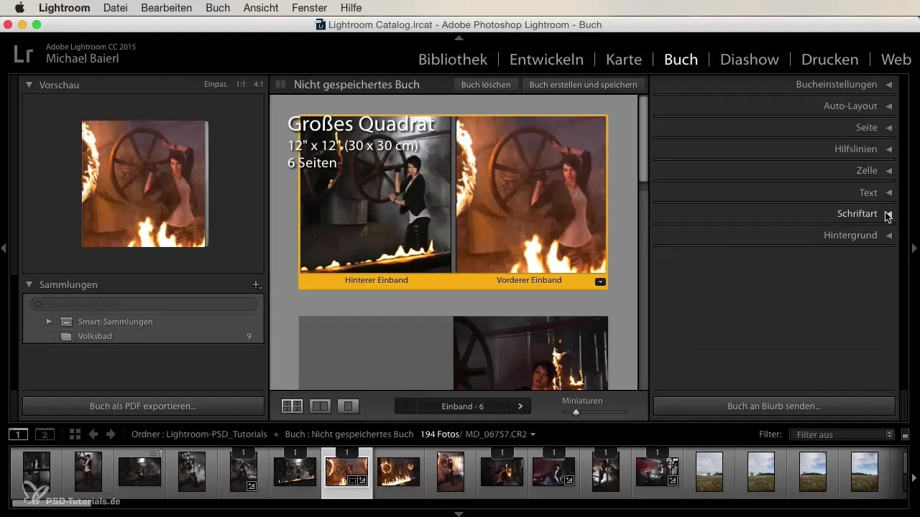Select the Vorderer Einband cover page

tap(531, 195)
